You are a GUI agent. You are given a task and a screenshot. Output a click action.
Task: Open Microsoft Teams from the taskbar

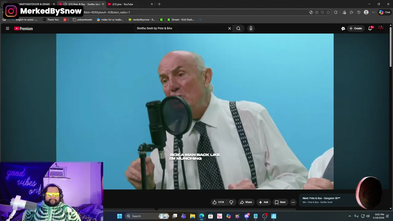[184, 216]
